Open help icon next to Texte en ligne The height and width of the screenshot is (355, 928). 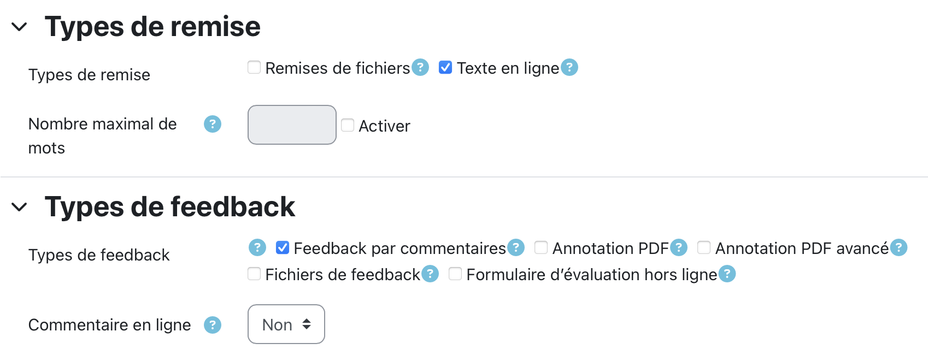click(x=569, y=68)
